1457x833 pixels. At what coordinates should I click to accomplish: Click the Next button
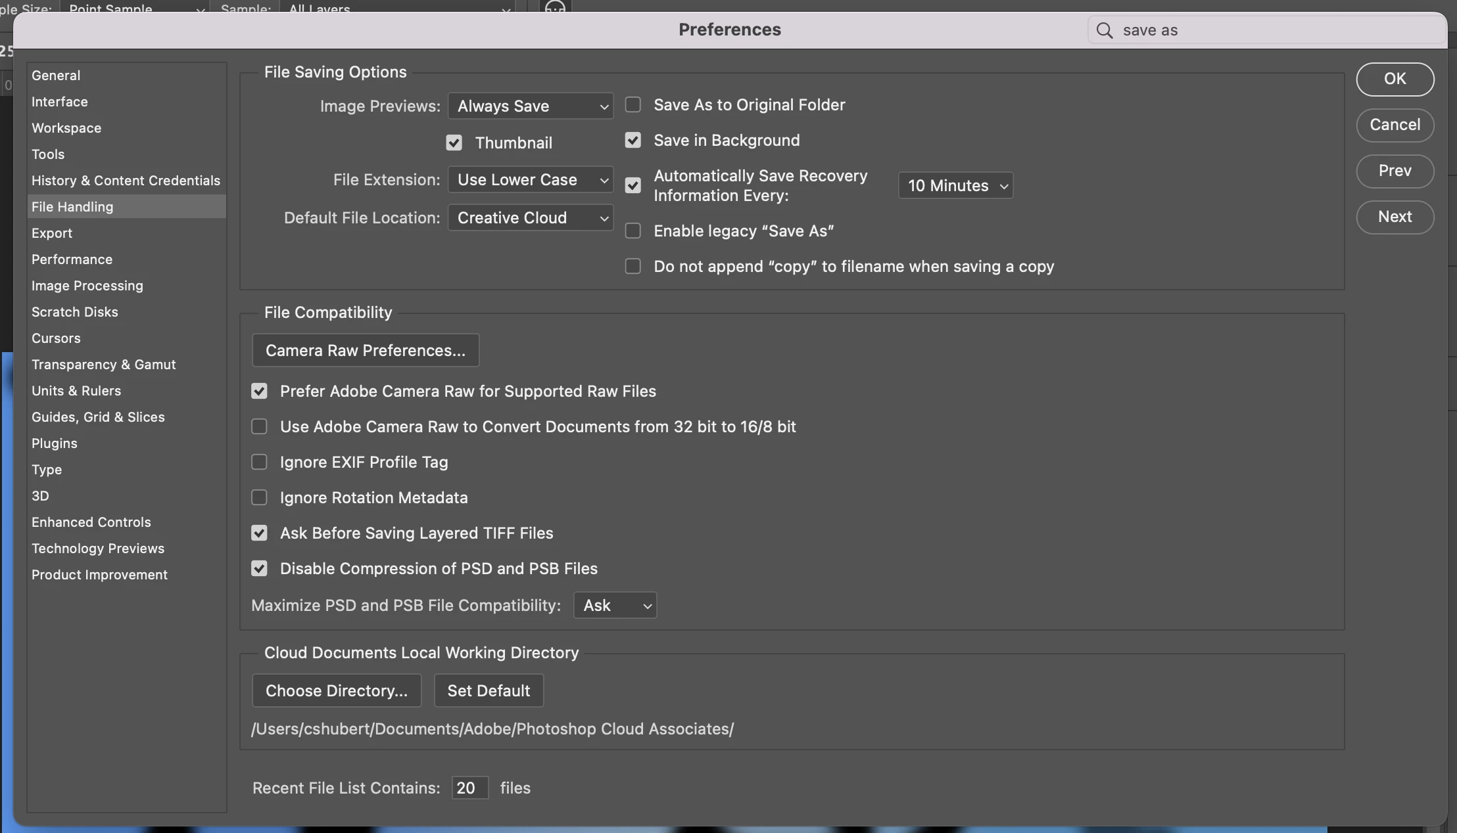click(x=1395, y=217)
